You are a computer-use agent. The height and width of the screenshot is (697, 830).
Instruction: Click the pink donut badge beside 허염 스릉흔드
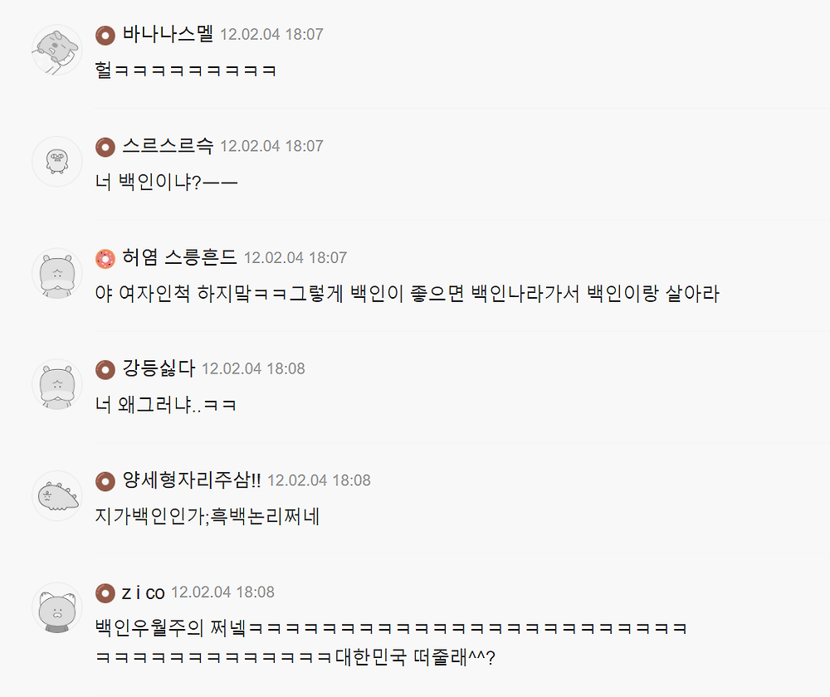click(x=105, y=259)
